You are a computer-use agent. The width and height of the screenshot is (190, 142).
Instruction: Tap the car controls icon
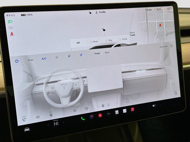pyautogui.click(x=27, y=130)
